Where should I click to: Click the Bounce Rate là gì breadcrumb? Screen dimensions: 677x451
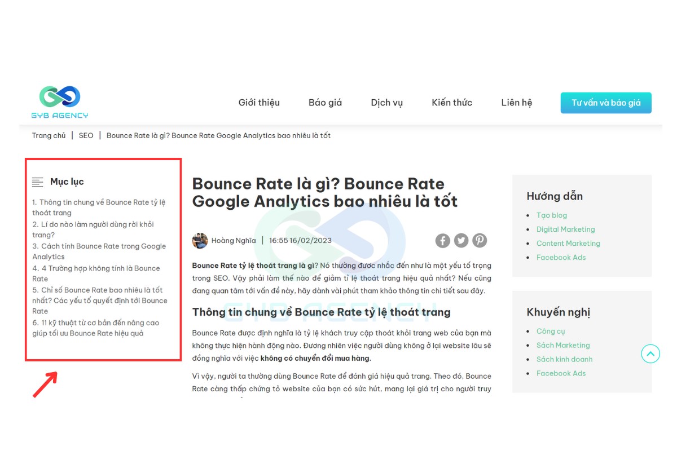pos(218,136)
